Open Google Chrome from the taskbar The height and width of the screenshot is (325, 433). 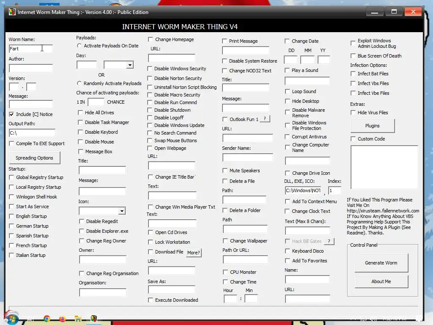(47, 319)
